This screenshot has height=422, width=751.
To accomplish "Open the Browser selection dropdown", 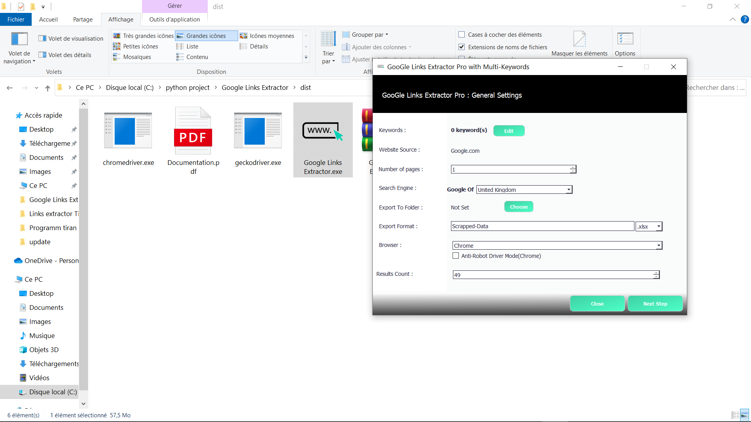I will [659, 245].
